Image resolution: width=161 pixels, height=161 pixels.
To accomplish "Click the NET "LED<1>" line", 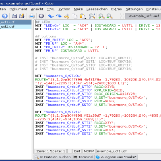I will 98,29.
